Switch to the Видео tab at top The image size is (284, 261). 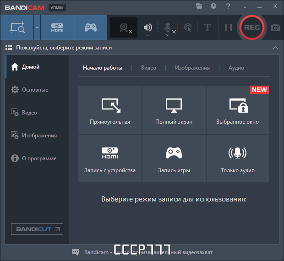pyautogui.click(x=148, y=68)
